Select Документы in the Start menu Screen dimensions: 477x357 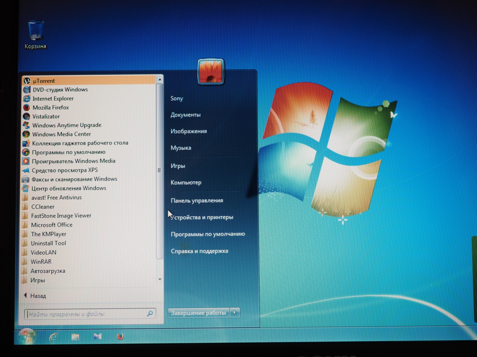coord(185,115)
